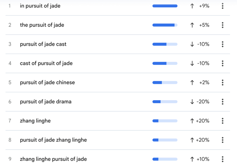Click 'pursuit of jade chinese' query
The image size is (237, 168).
[x=47, y=82]
